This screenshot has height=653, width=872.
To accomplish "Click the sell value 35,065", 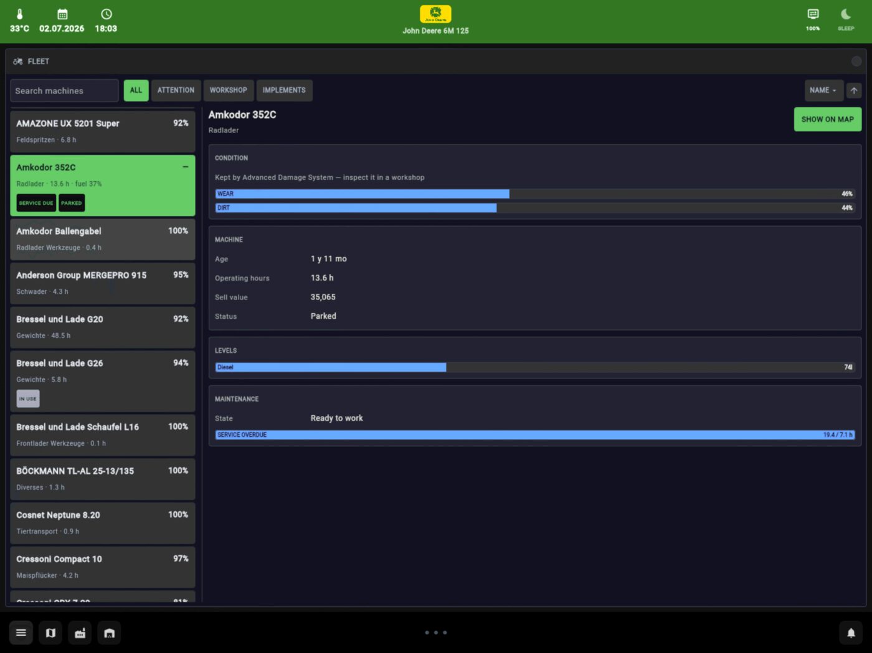I will 323,297.
